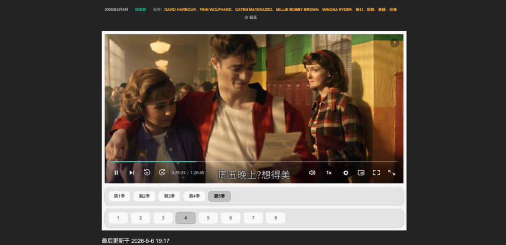Open the 悬疑 tag
This screenshot has width=506, height=245.
click(382, 10)
